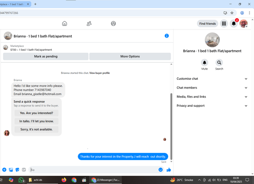254x184 pixels.
Task: Click the volume icon in system tray
Action: click(x=214, y=180)
